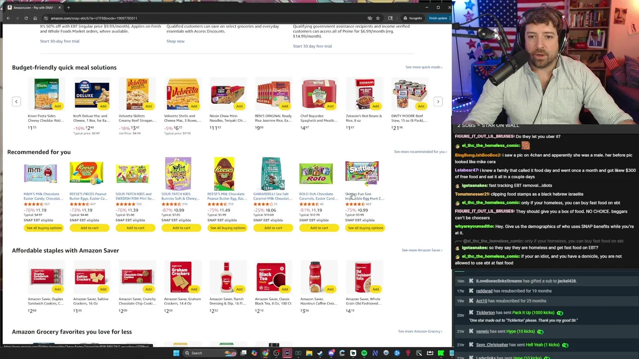
Task: Add Kraft Deluxe Mac and Cheese
Action: coord(103,106)
